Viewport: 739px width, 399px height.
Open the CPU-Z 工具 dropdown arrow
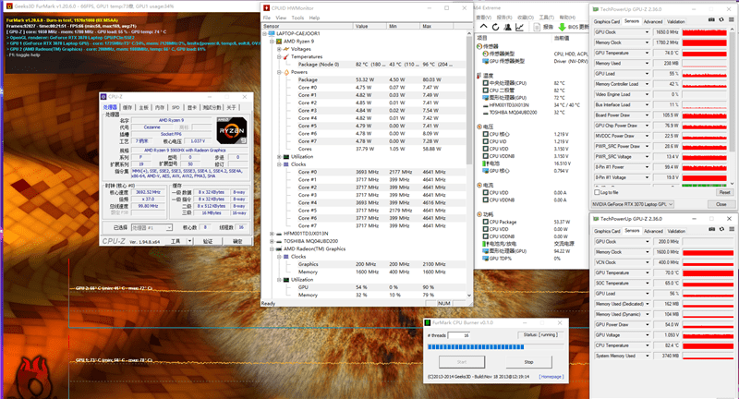click(x=189, y=241)
